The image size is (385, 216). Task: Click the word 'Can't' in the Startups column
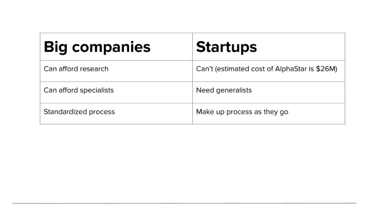(205, 69)
